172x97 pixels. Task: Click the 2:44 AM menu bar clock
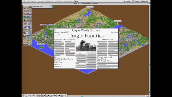pyautogui.click(x=127, y=1)
